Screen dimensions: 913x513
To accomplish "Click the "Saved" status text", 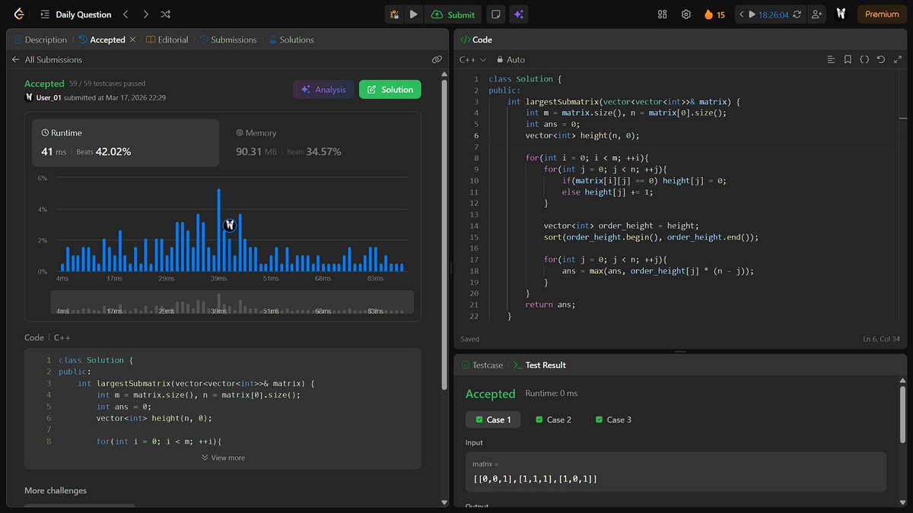I will point(470,339).
